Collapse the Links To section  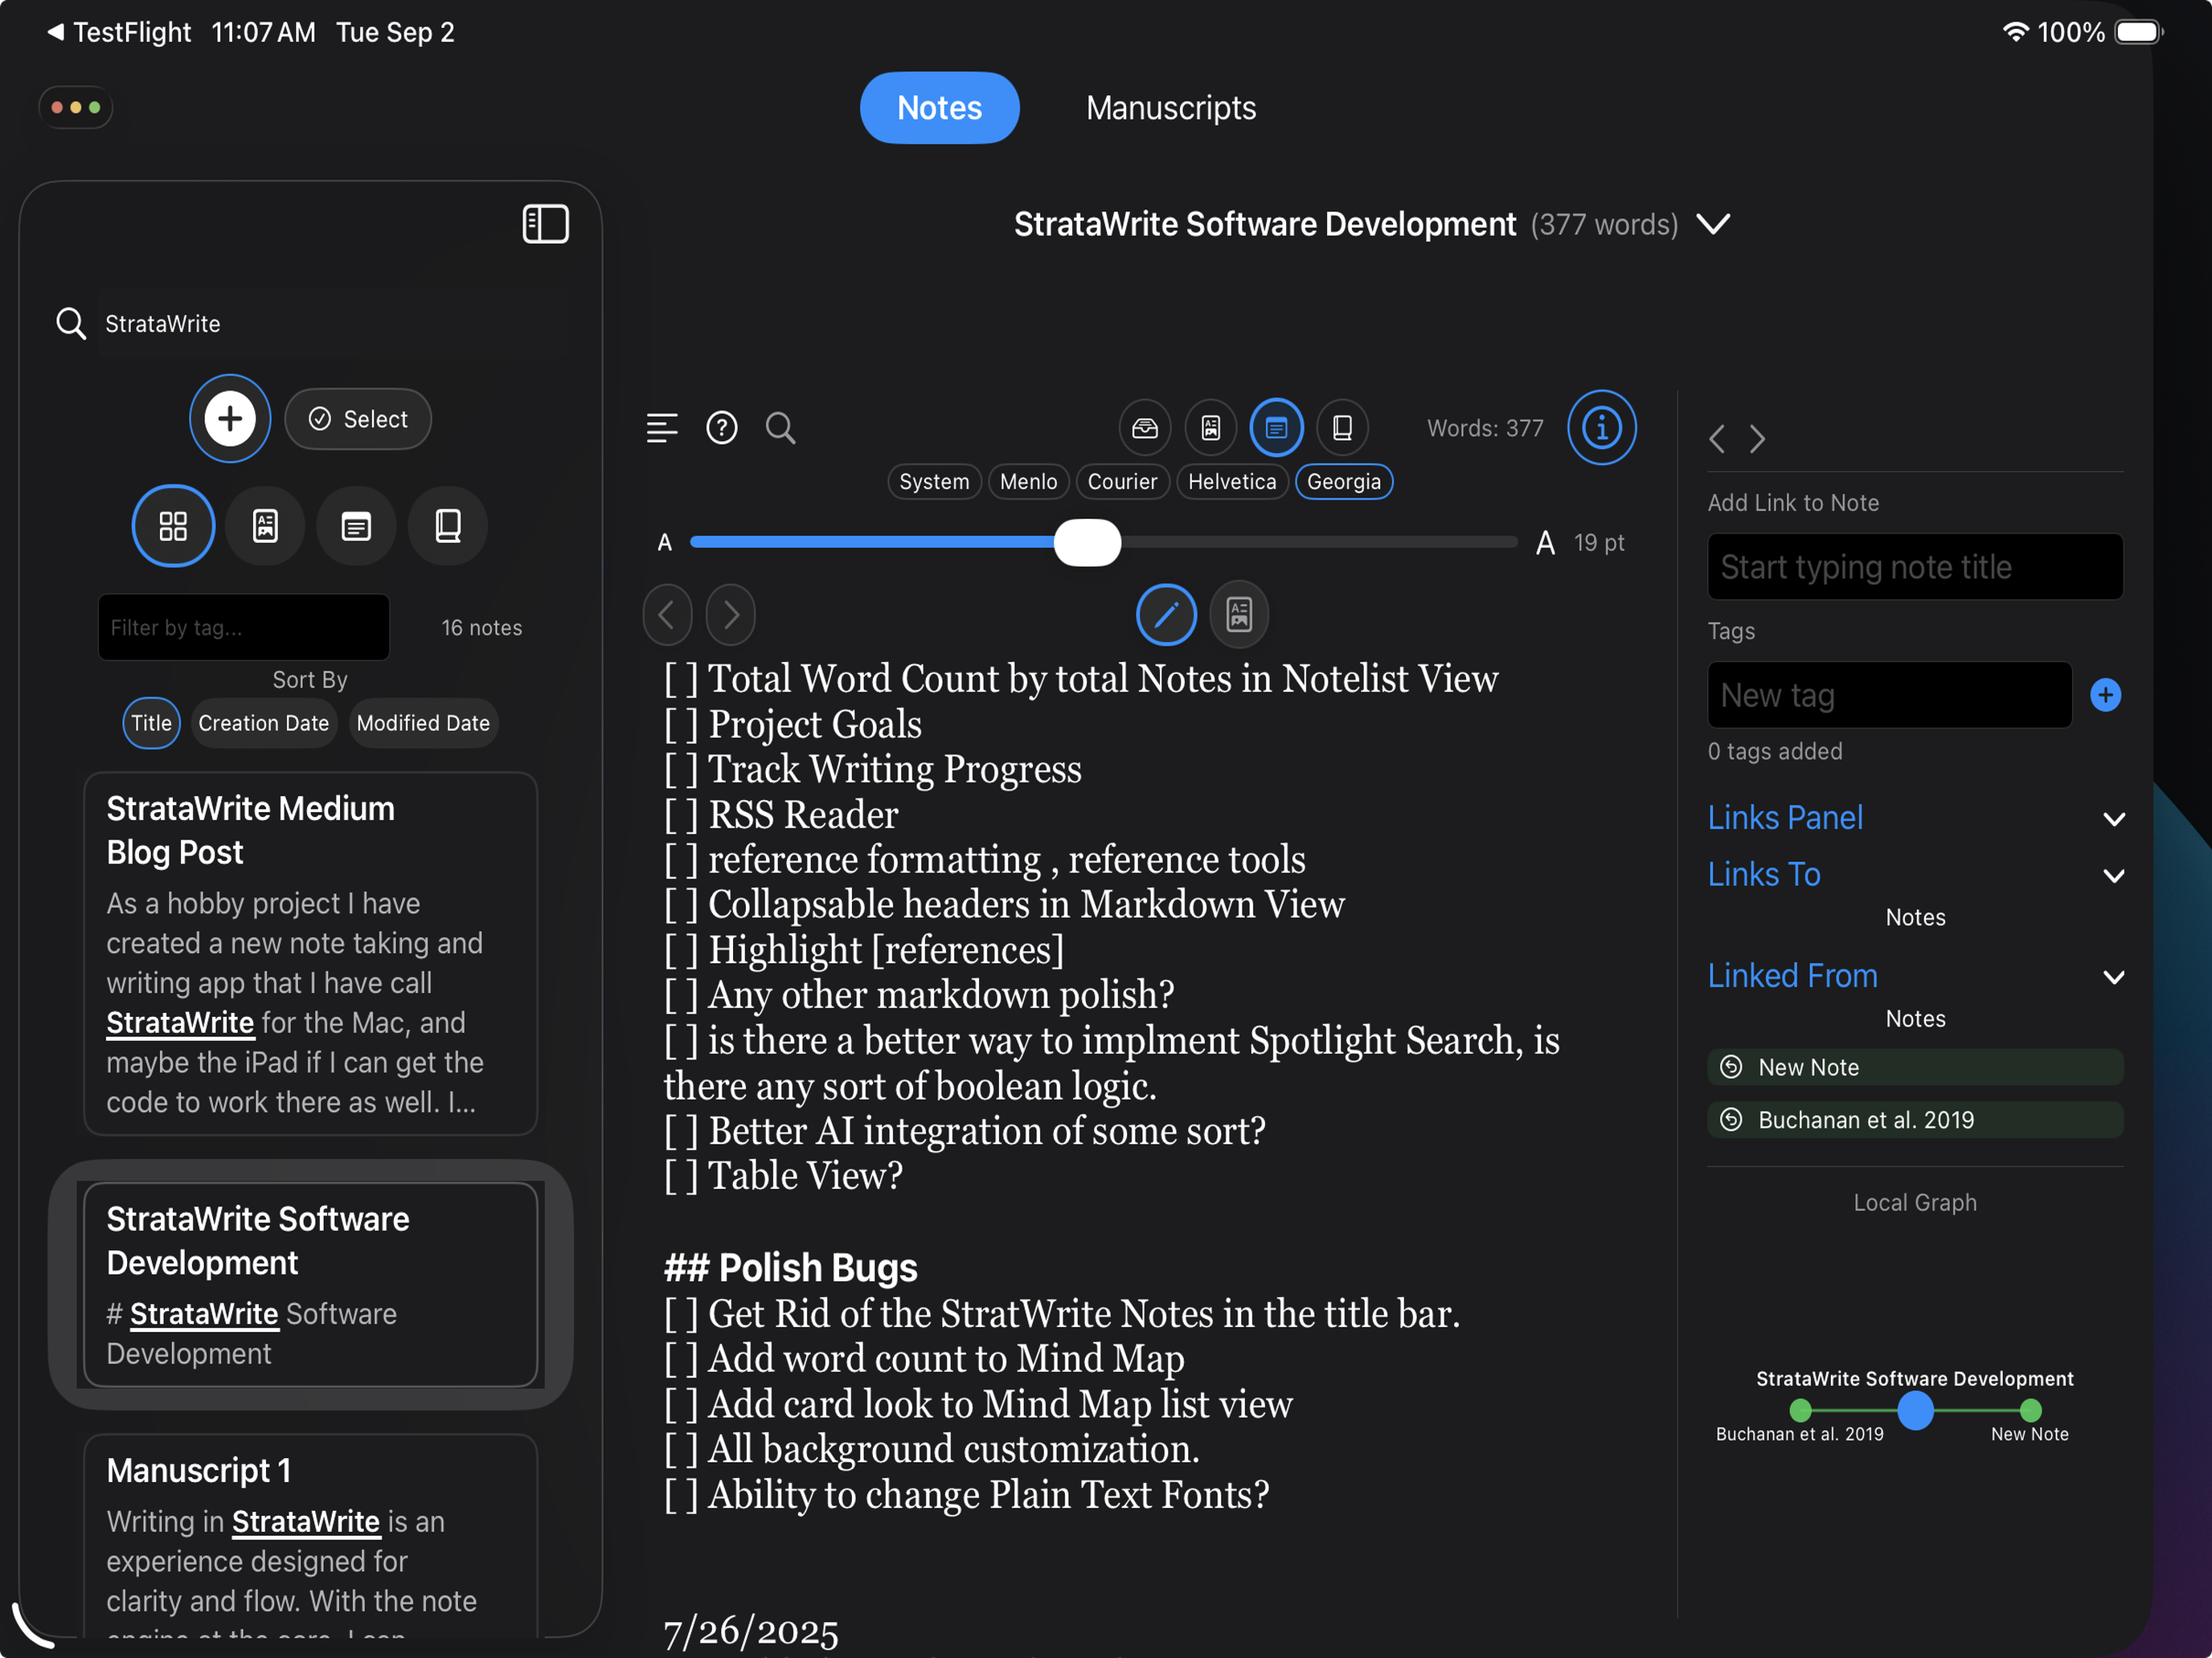pyautogui.click(x=2113, y=876)
